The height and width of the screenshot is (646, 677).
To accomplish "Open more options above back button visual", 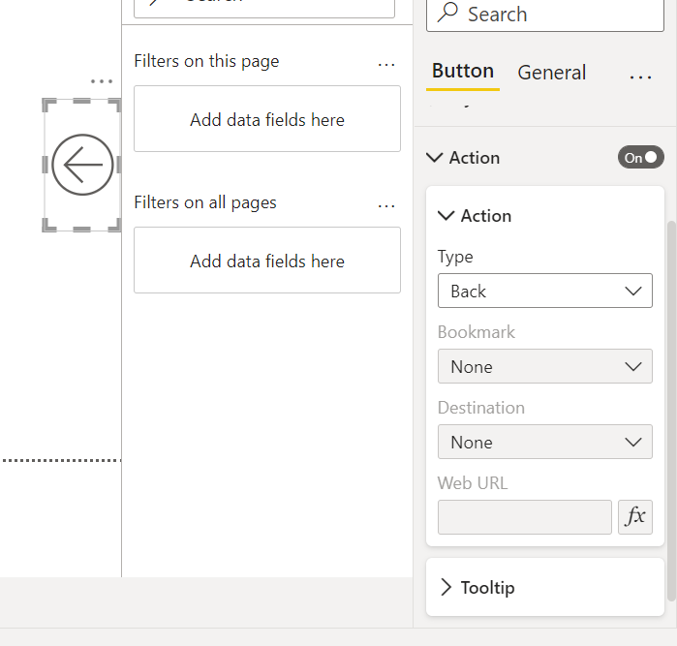I will point(102,81).
